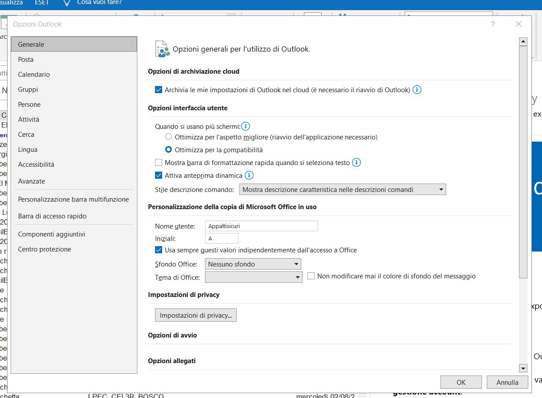Open Calendario options category

click(74, 75)
